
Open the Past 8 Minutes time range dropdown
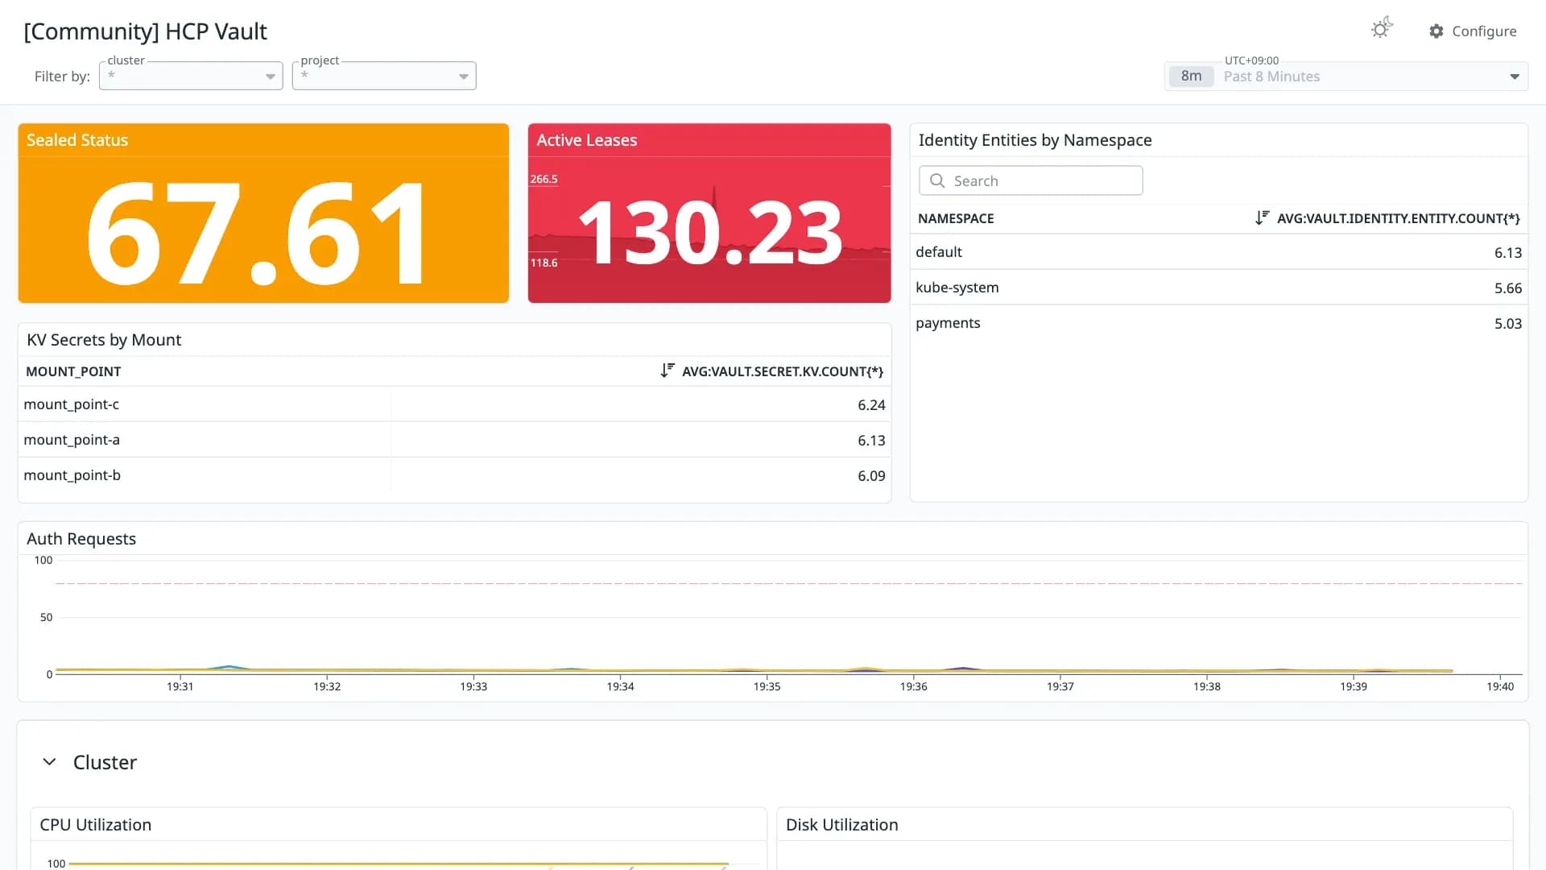pyautogui.click(x=1346, y=77)
